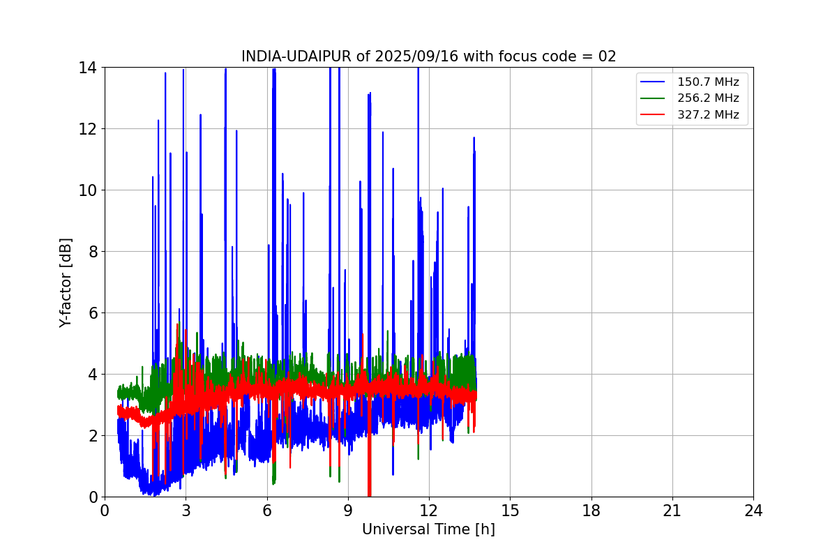This screenshot has width=837, height=558.
Task: Click x-axis tick label 12
Action: coord(429,511)
